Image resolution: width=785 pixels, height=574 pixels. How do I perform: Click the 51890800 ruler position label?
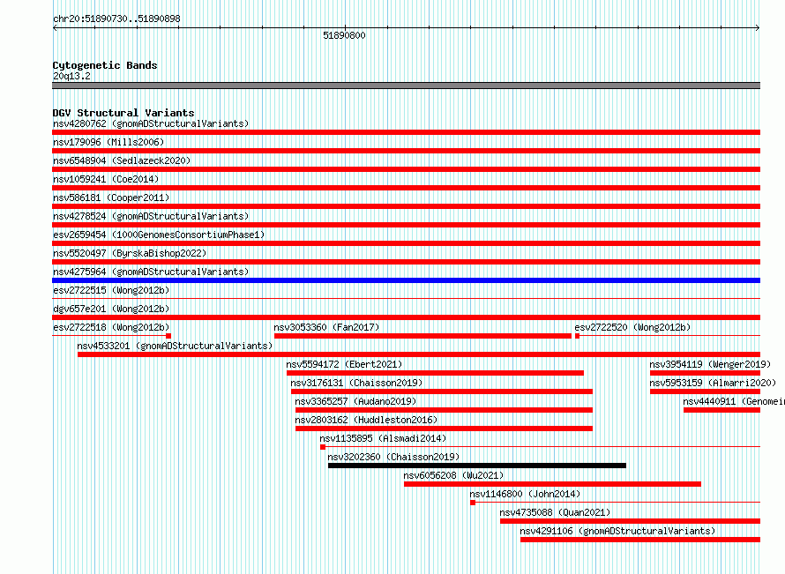pos(345,35)
